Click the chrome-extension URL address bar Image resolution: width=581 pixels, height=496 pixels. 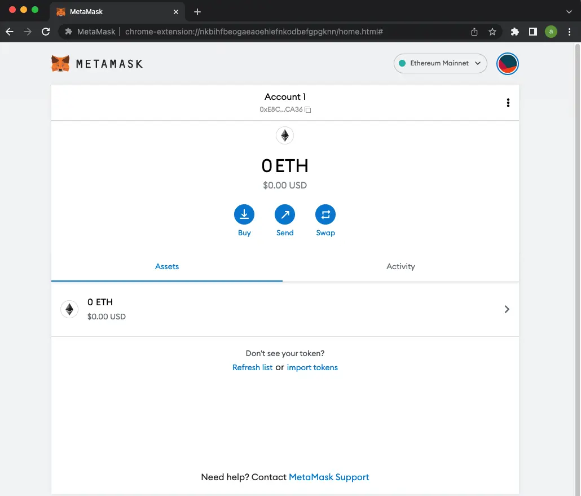[x=254, y=32]
